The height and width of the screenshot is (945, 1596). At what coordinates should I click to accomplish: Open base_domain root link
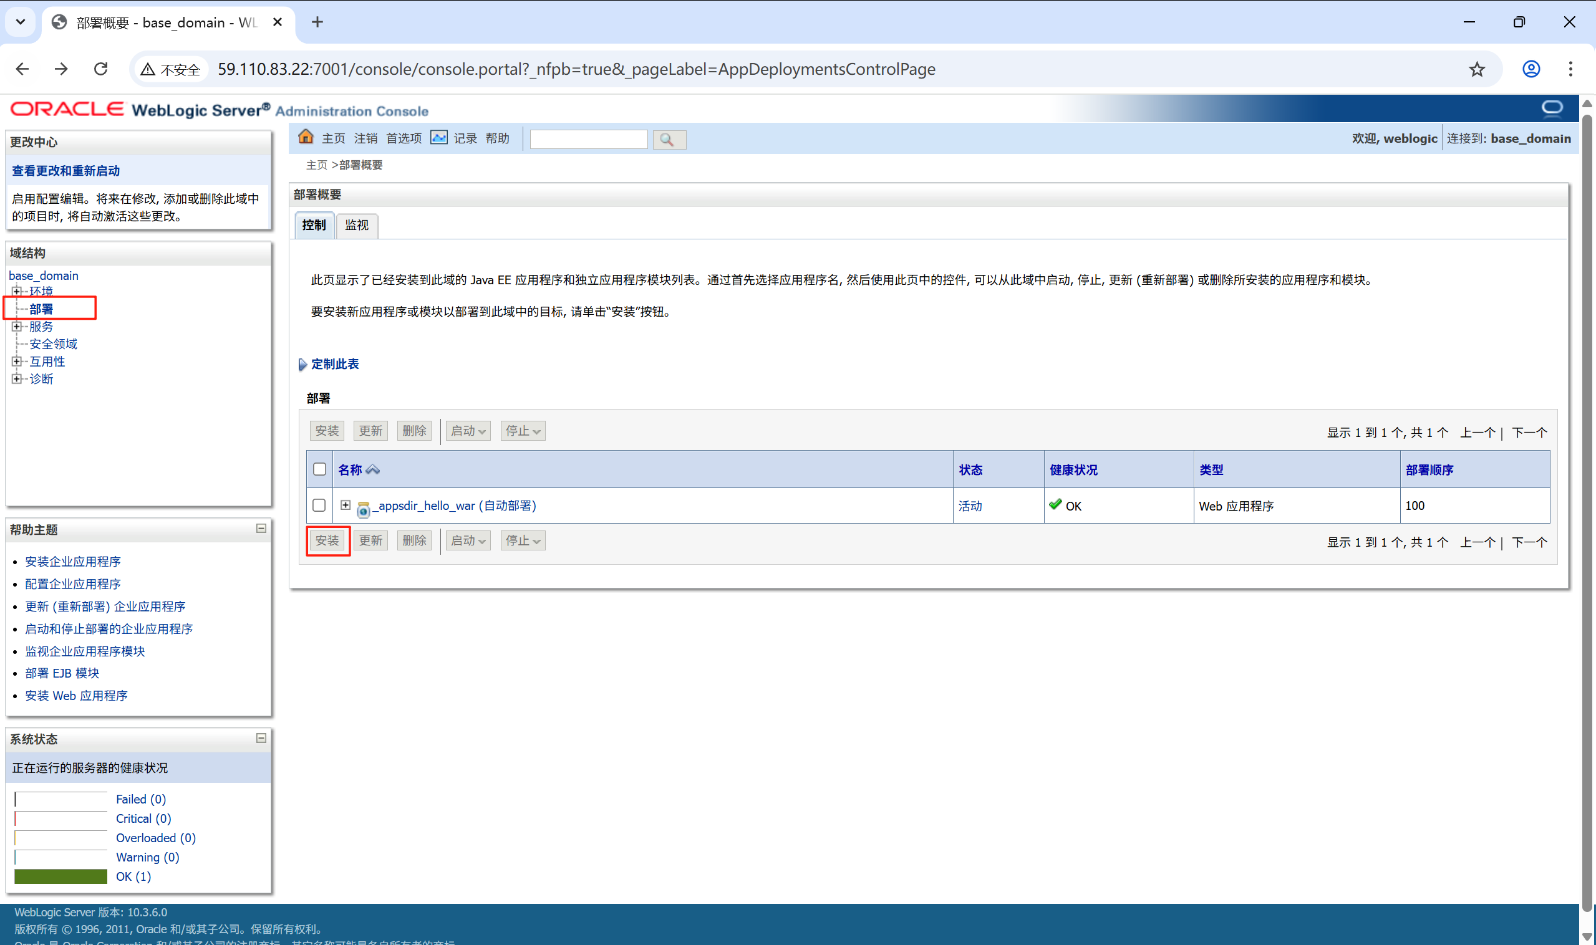tap(44, 276)
